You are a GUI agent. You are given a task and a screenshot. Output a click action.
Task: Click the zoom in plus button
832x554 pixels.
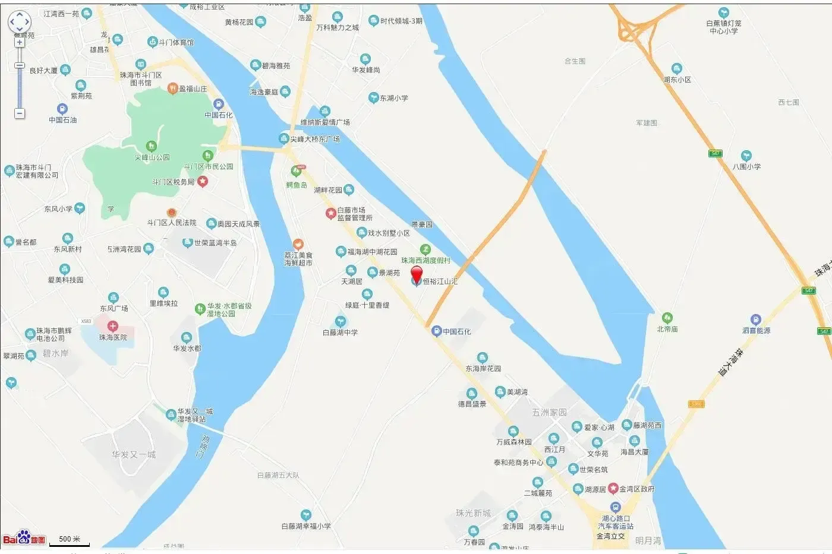[20, 43]
